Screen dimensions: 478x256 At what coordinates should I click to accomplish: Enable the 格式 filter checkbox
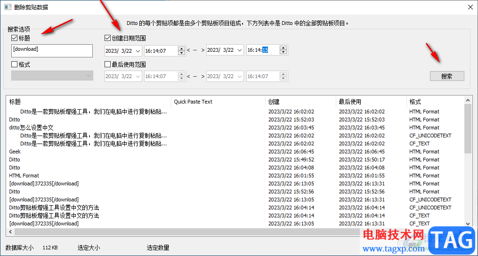tap(14, 64)
